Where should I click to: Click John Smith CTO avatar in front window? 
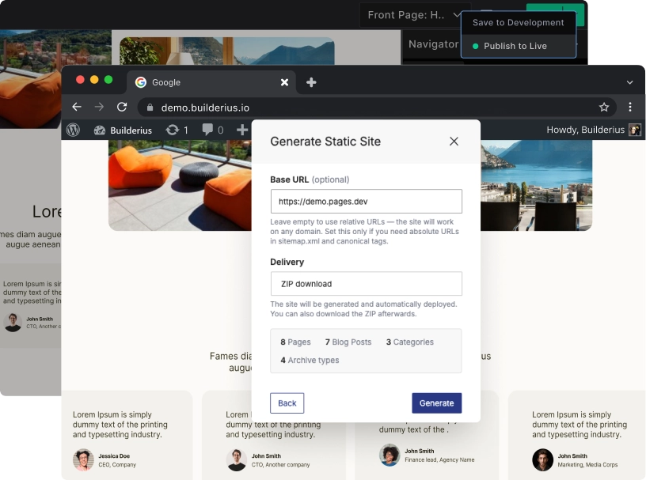237,459
